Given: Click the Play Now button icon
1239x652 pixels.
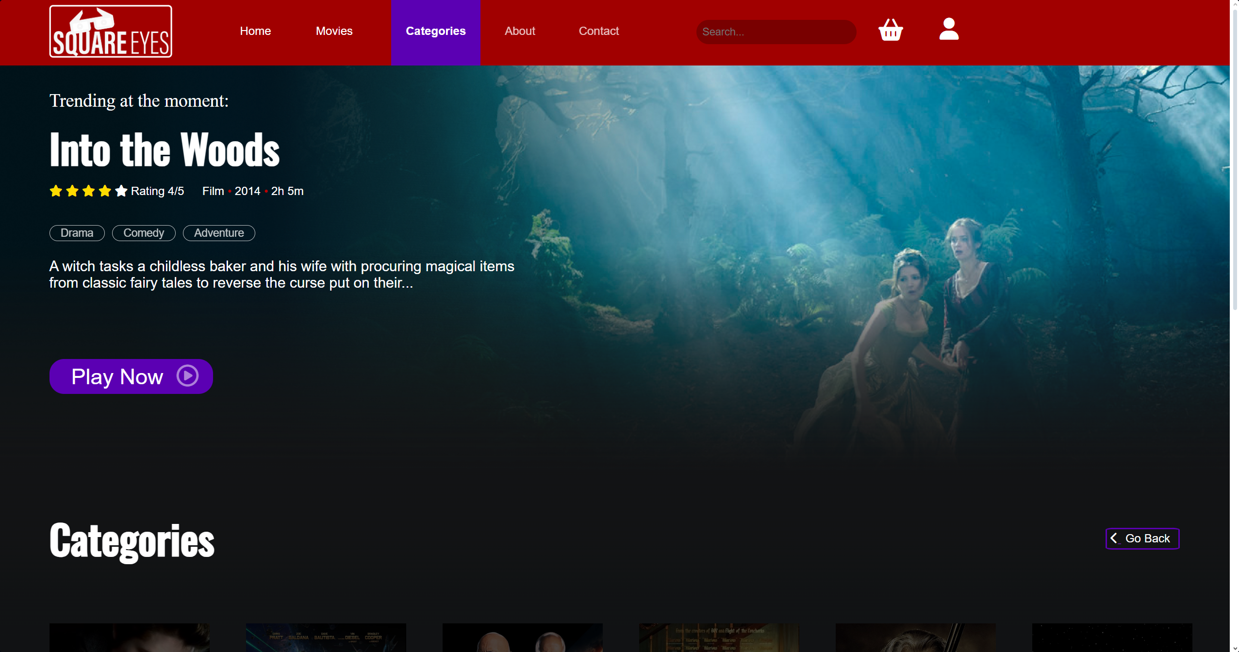Looking at the screenshot, I should pyautogui.click(x=186, y=376).
